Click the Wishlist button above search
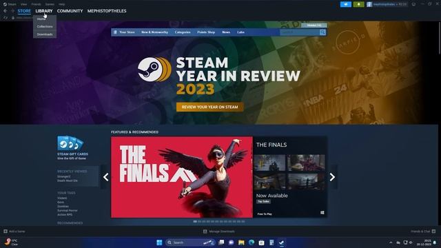 coord(314,25)
